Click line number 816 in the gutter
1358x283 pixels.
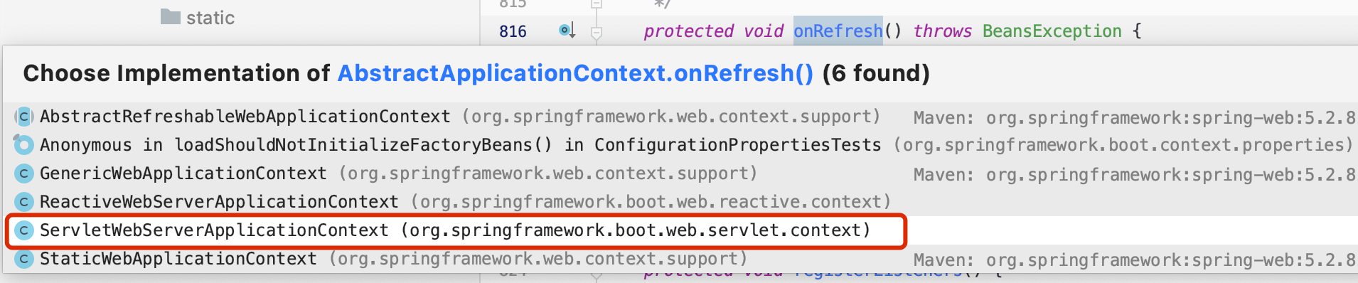click(x=513, y=31)
